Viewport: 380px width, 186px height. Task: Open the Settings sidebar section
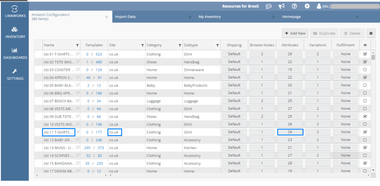15,74
